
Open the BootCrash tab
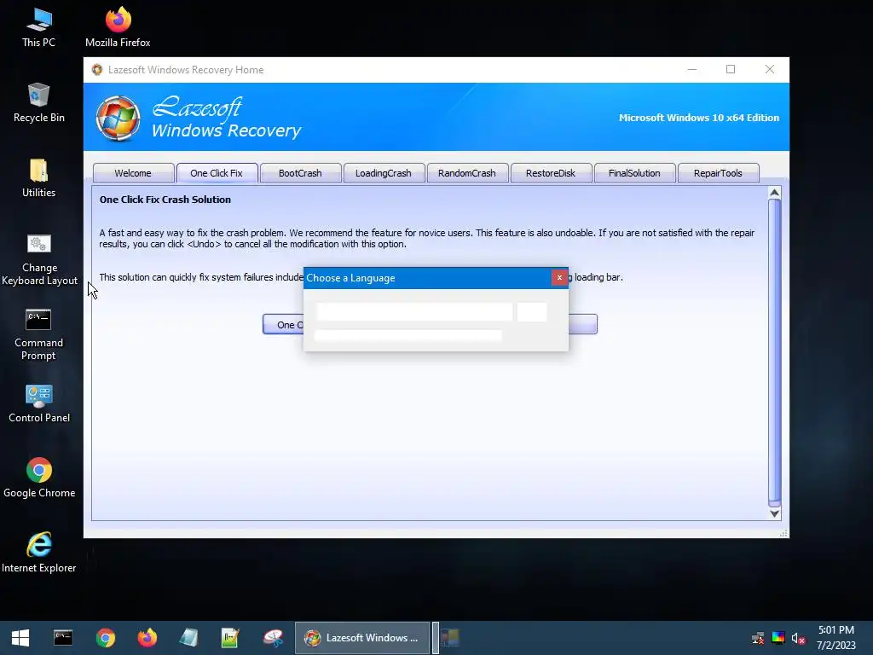300,173
